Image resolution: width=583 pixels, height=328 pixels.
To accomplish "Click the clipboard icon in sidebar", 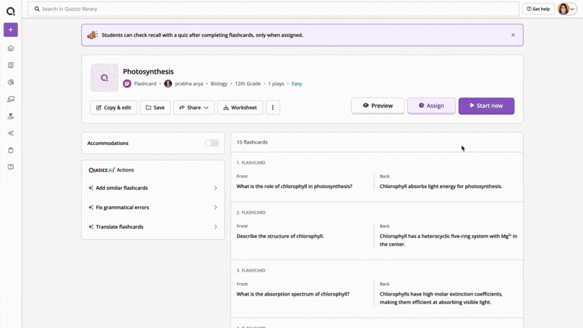I will 11,150.
